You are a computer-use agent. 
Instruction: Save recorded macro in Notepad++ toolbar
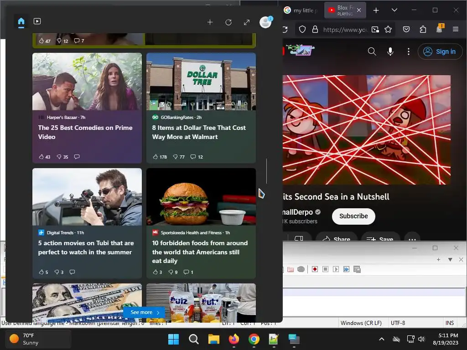(x=357, y=269)
